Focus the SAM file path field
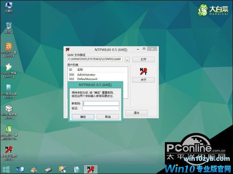Screen dimensions: 233x174 click(95, 59)
